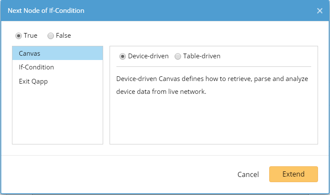Click the separator line under the canvas options
This screenshot has height=195, width=330.
213,66
